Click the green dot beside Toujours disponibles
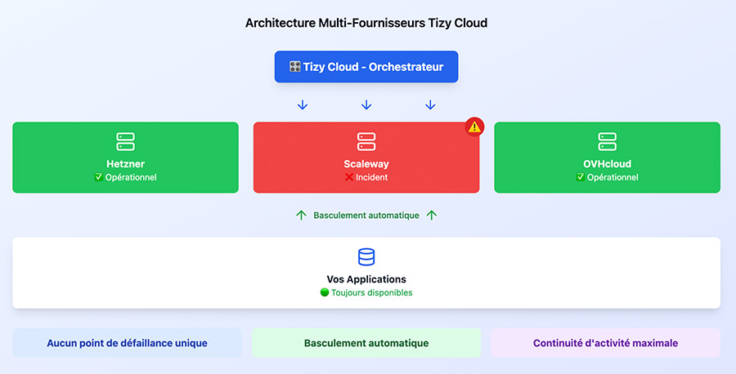 (x=325, y=292)
